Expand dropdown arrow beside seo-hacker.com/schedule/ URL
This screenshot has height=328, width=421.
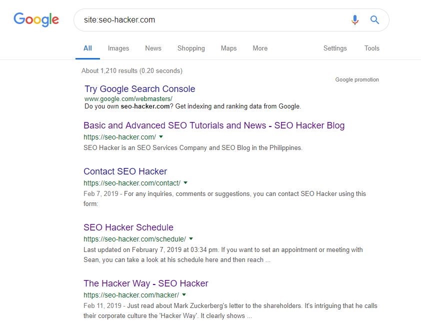[x=191, y=239]
